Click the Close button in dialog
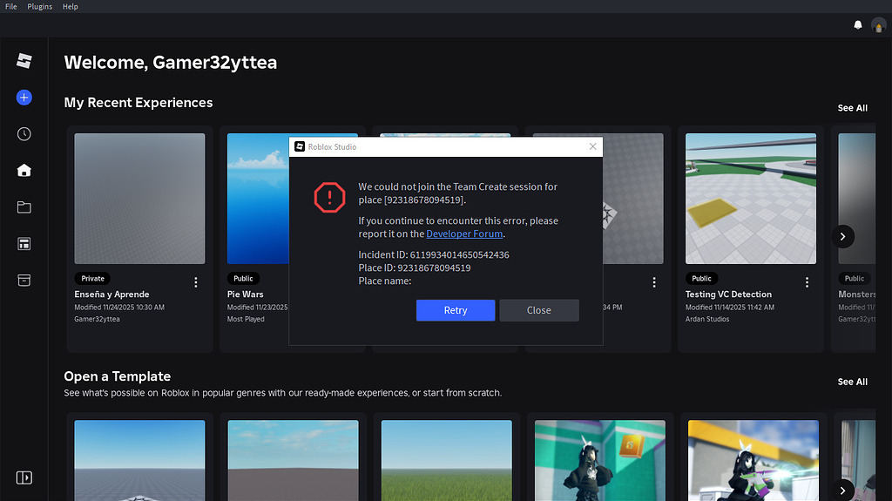 click(x=538, y=310)
